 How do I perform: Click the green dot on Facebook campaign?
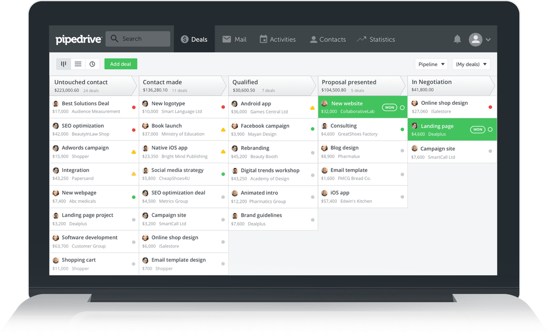pyautogui.click(x=313, y=130)
